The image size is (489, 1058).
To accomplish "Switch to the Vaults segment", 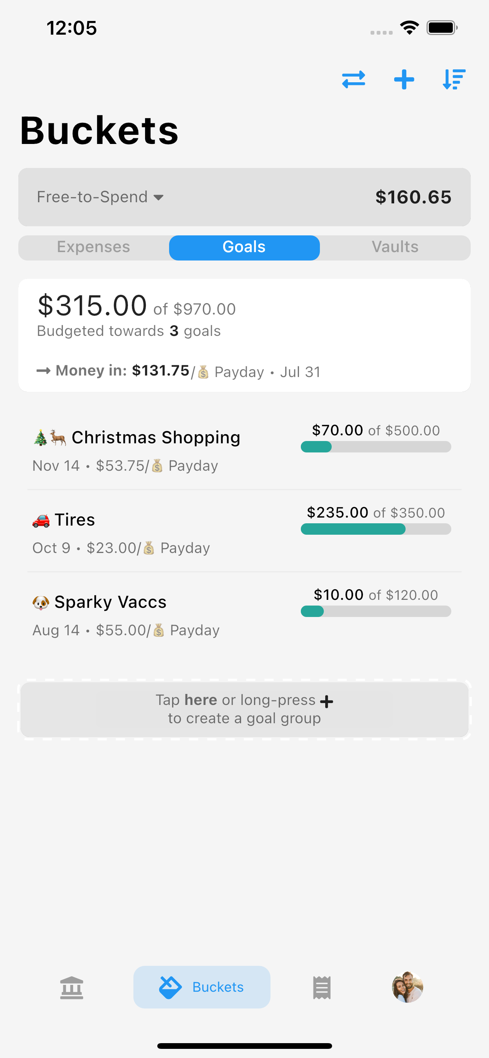I will pos(395,247).
